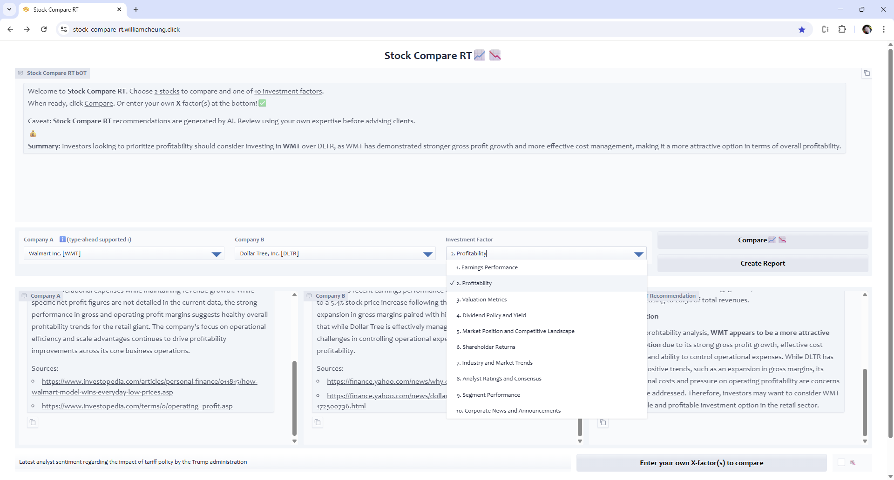Screen dimensions: 894x480
Task: Click Company A panel scroll-down arrow
Action: click(x=294, y=441)
